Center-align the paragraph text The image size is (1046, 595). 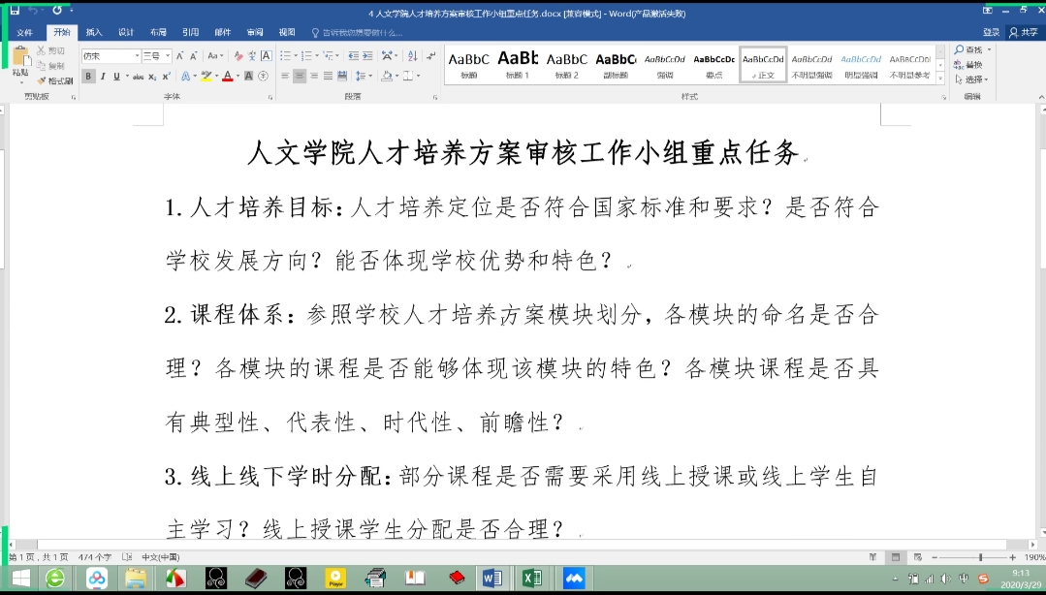[300, 76]
